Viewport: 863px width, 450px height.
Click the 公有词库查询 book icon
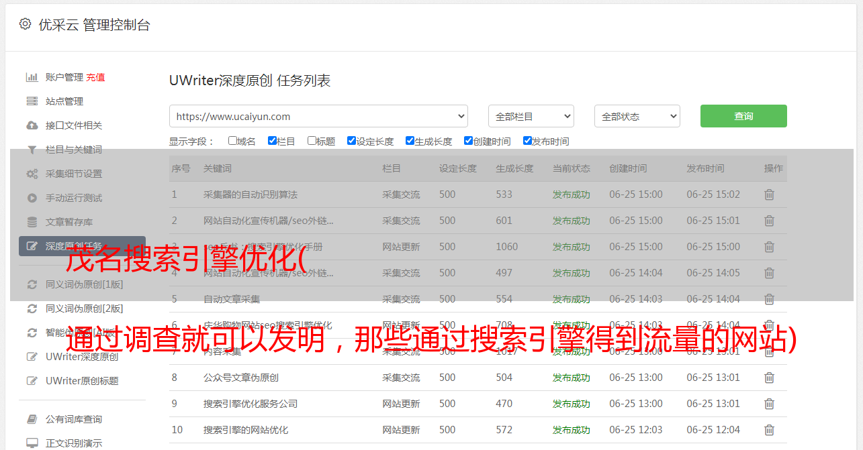[x=32, y=419]
